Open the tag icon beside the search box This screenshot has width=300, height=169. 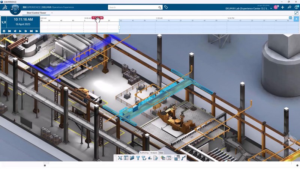[166, 7]
